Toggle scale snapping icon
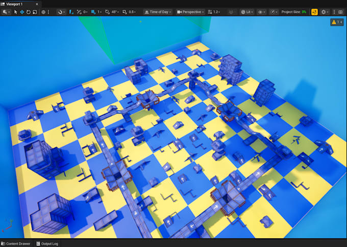This screenshot has width=347, height=247. click(x=125, y=12)
